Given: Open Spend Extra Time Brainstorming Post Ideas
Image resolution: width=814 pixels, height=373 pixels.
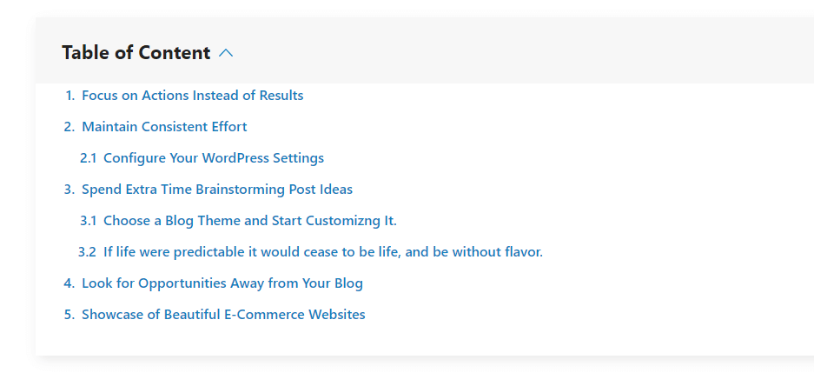Looking at the screenshot, I should tap(216, 190).
